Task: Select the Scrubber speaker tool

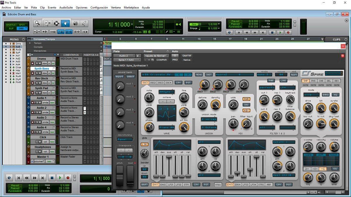Action: 75,23
